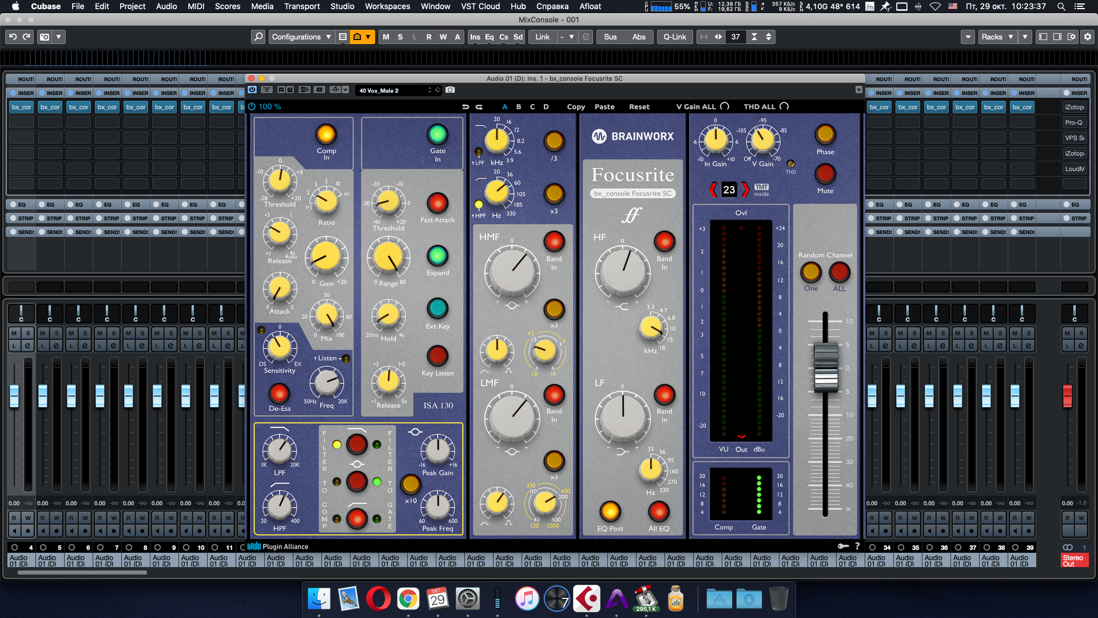Image resolution: width=1098 pixels, height=618 pixels.
Task: Click the Plugin Alliance key icon
Action: point(843,546)
